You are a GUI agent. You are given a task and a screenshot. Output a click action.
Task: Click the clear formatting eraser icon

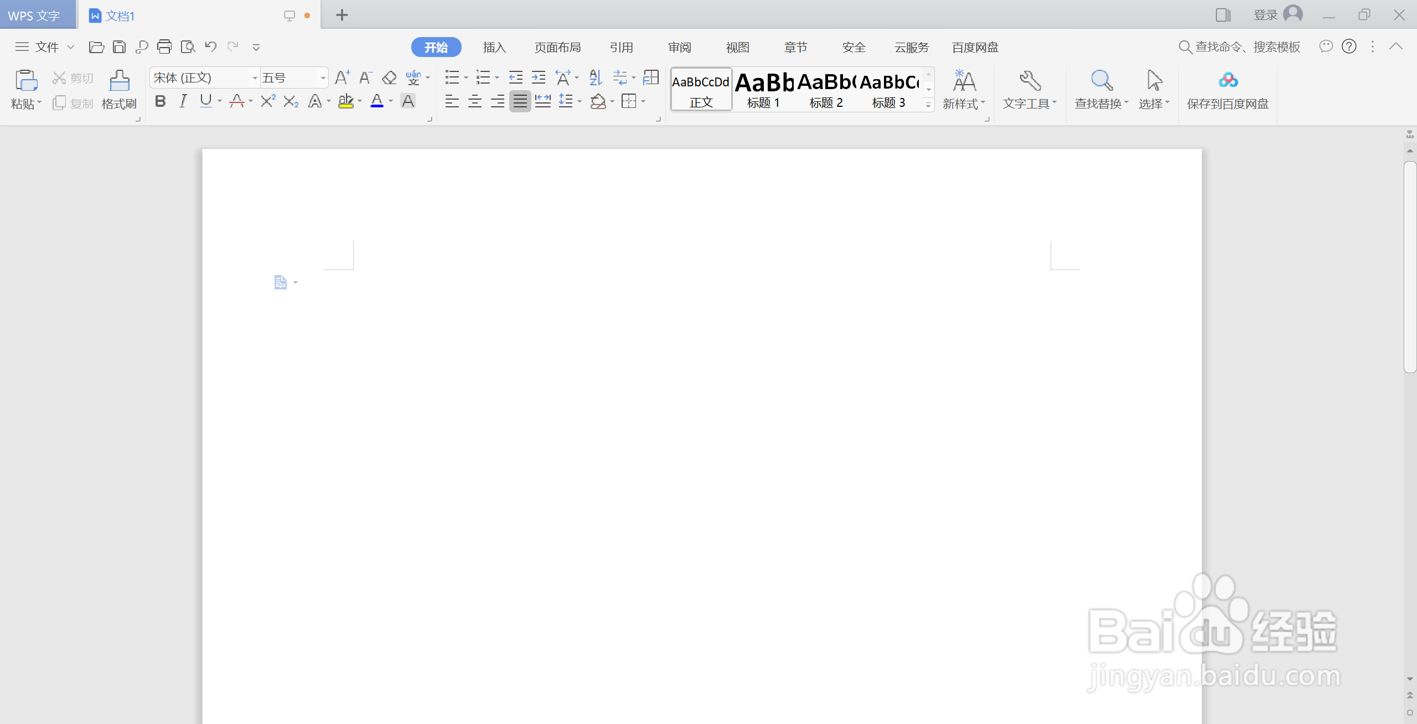coord(389,77)
